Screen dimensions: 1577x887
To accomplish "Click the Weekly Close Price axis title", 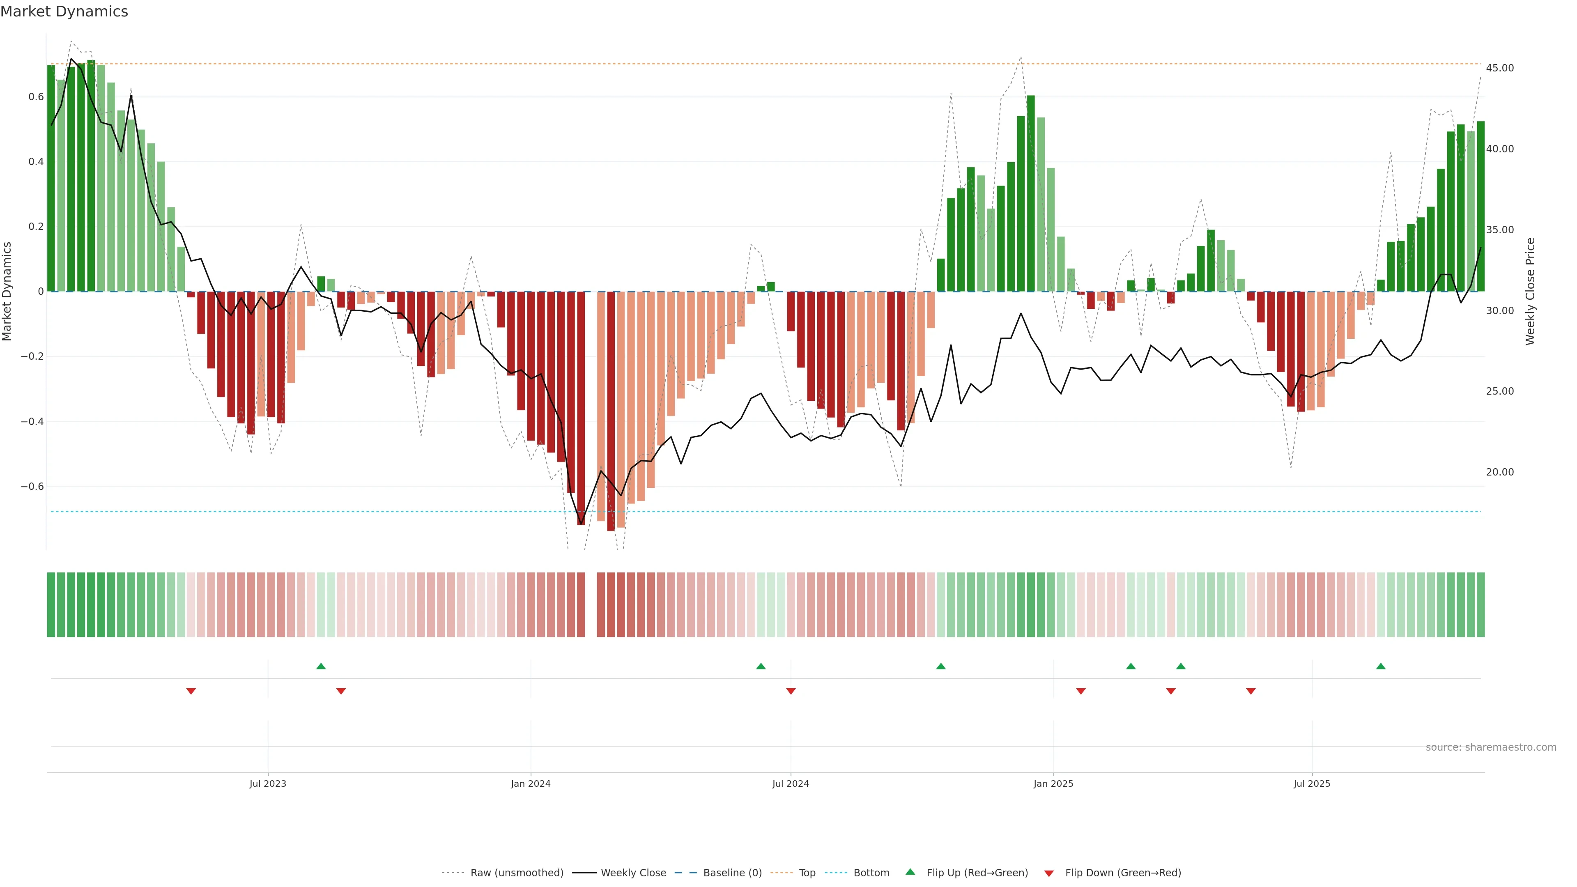I will coord(1530,292).
